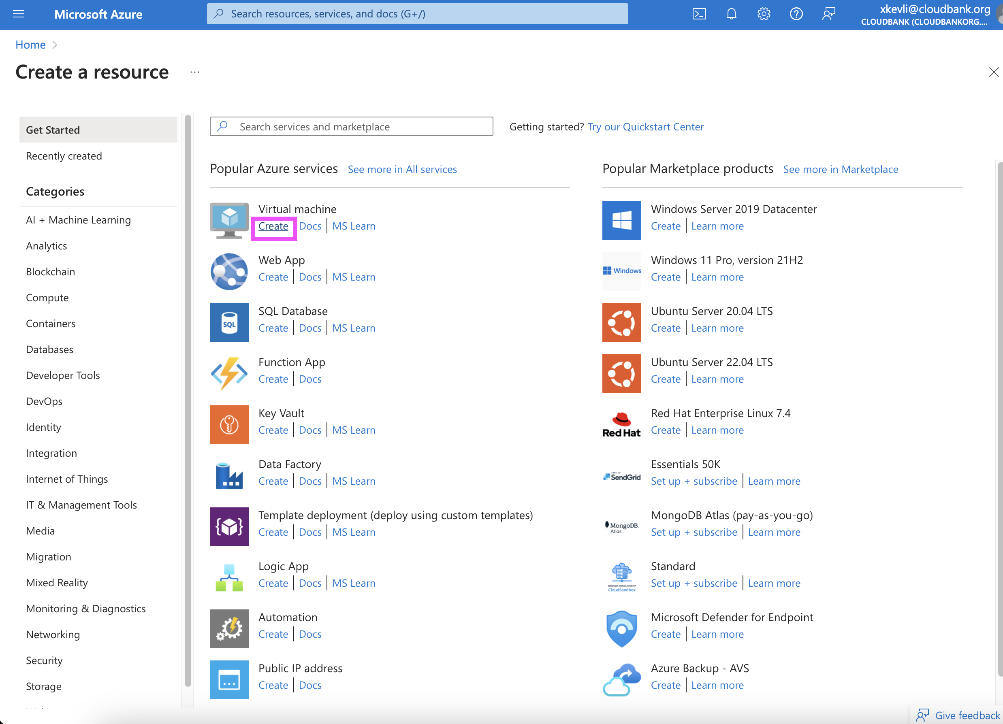Open the notifications bell
Screen dimensions: 1003x724
(x=732, y=14)
